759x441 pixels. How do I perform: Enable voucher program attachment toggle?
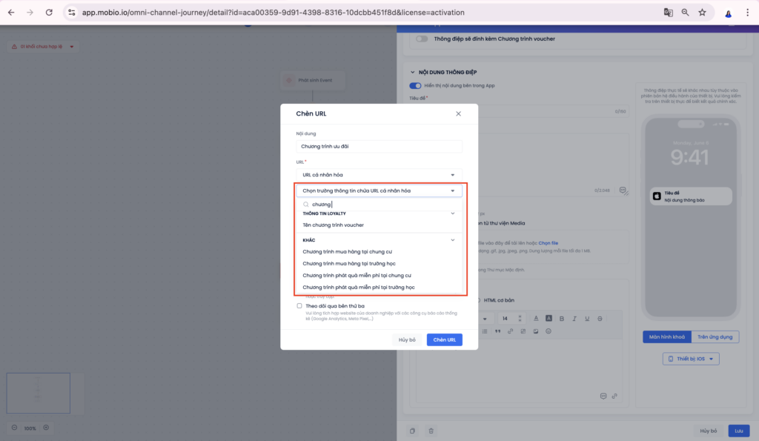(x=422, y=39)
